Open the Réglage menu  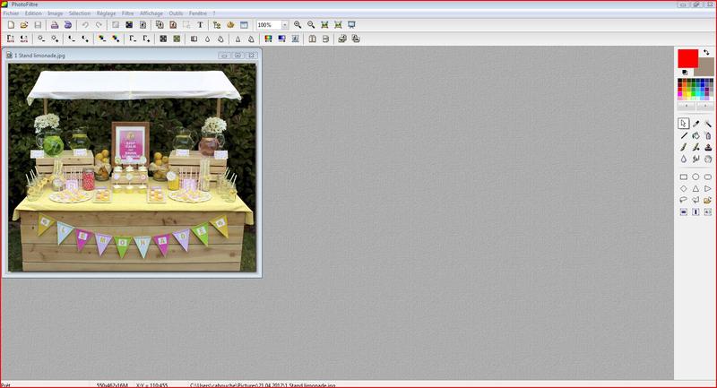106,13
